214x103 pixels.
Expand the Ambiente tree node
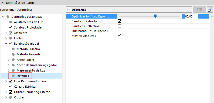(x=6, y=33)
